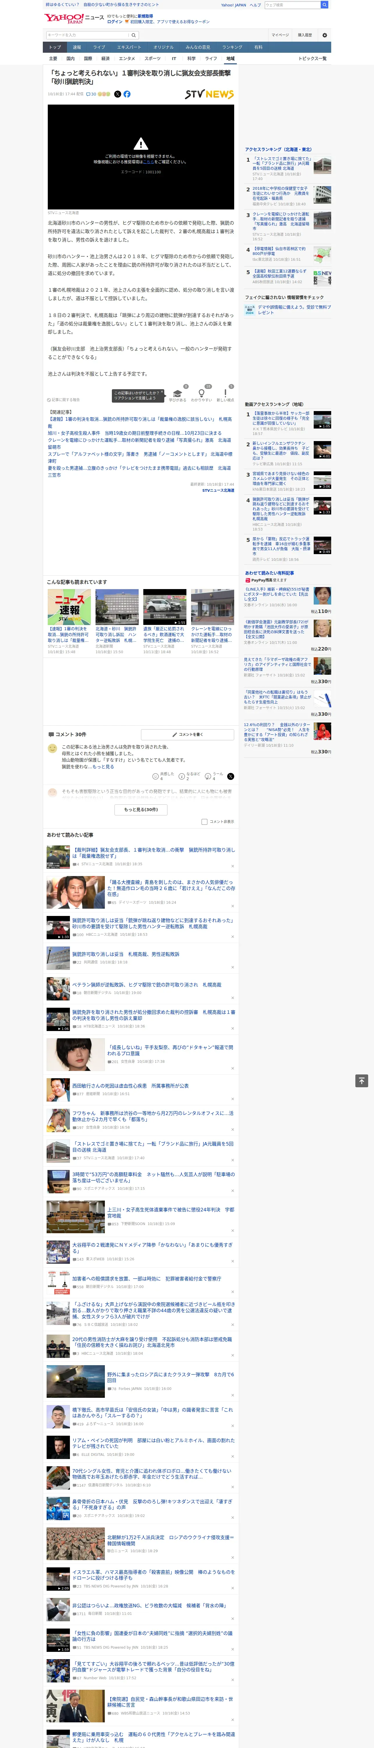Click the ログイン link
The height and width of the screenshot is (1748, 374).
pos(115,22)
